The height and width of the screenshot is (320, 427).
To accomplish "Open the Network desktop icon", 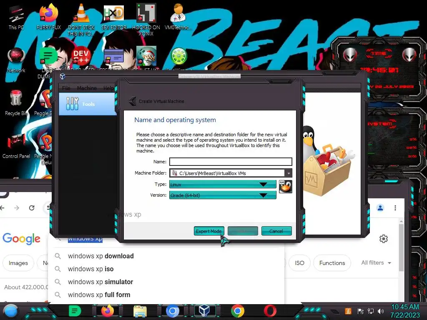I will pyautogui.click(x=16, y=60).
